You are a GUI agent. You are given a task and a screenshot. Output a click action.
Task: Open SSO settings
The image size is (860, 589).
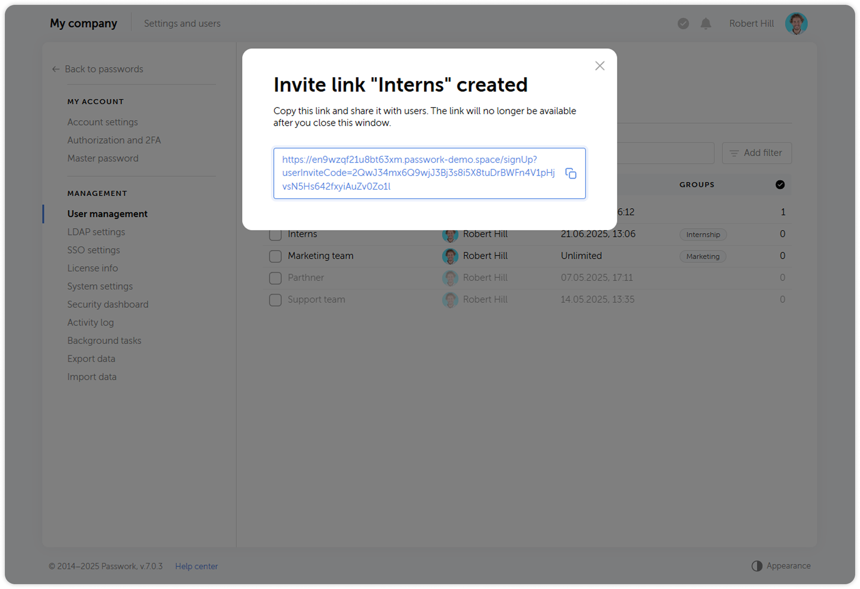(x=94, y=250)
